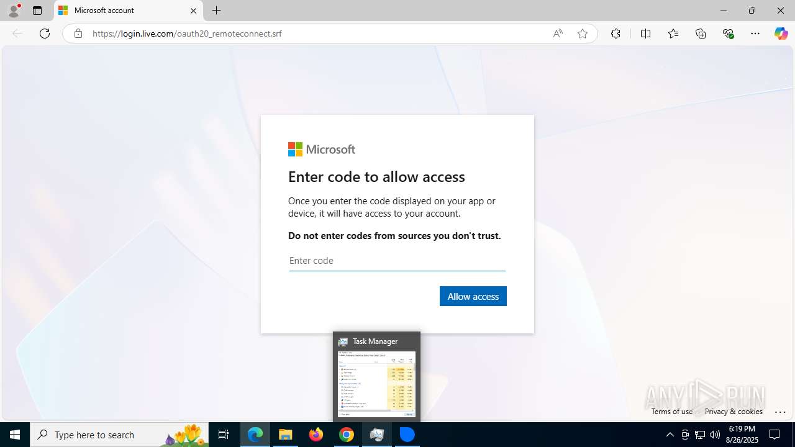This screenshot has width=795, height=447.
Task: Open Task View on taskbar
Action: pos(224,435)
